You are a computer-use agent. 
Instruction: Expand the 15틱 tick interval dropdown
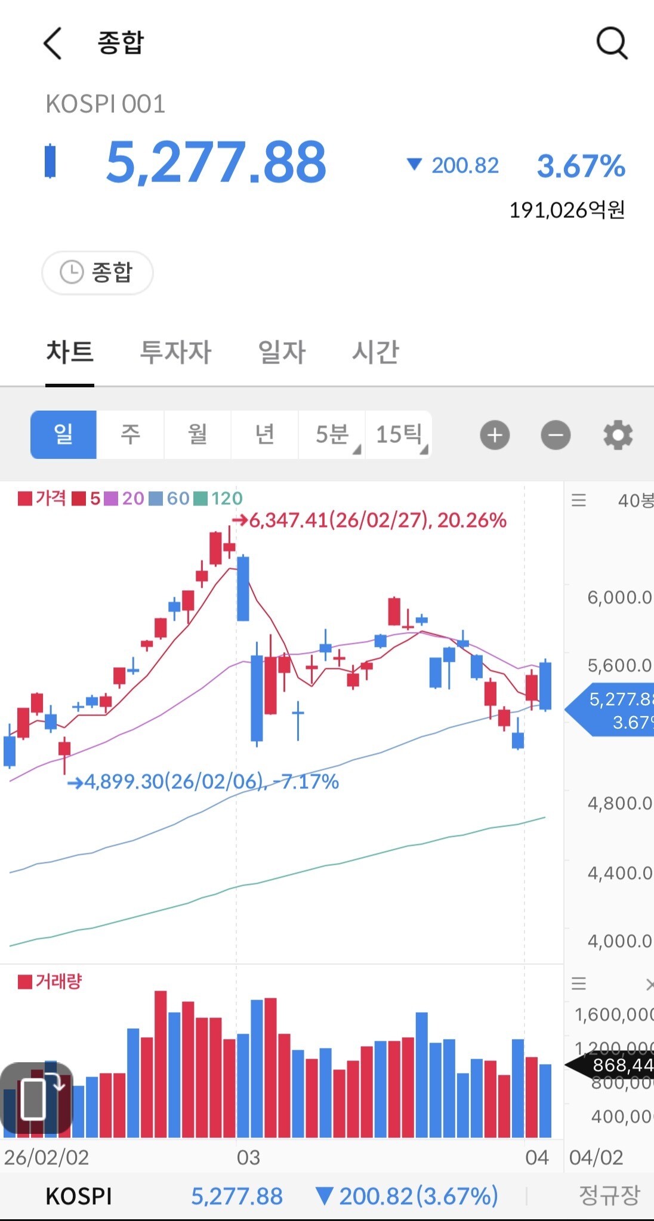pos(399,434)
